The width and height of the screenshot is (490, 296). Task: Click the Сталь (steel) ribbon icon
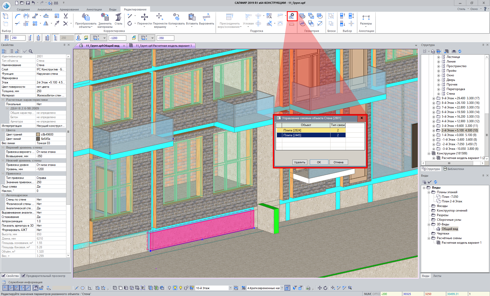pyautogui.click(x=118, y=17)
